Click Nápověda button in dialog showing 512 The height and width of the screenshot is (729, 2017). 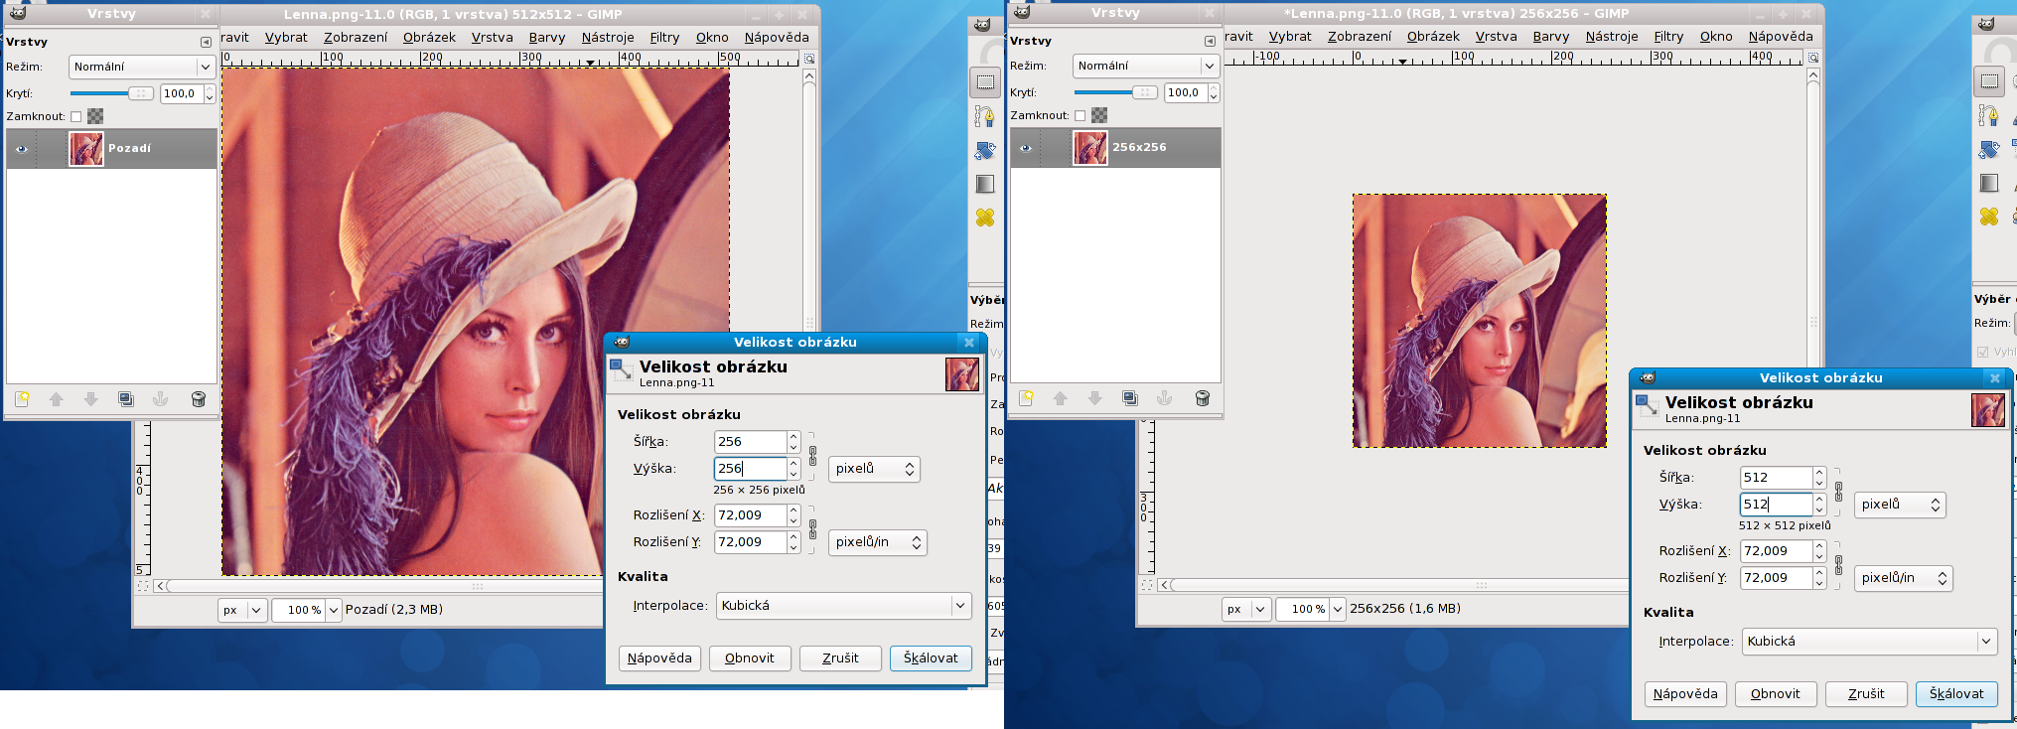click(1685, 694)
